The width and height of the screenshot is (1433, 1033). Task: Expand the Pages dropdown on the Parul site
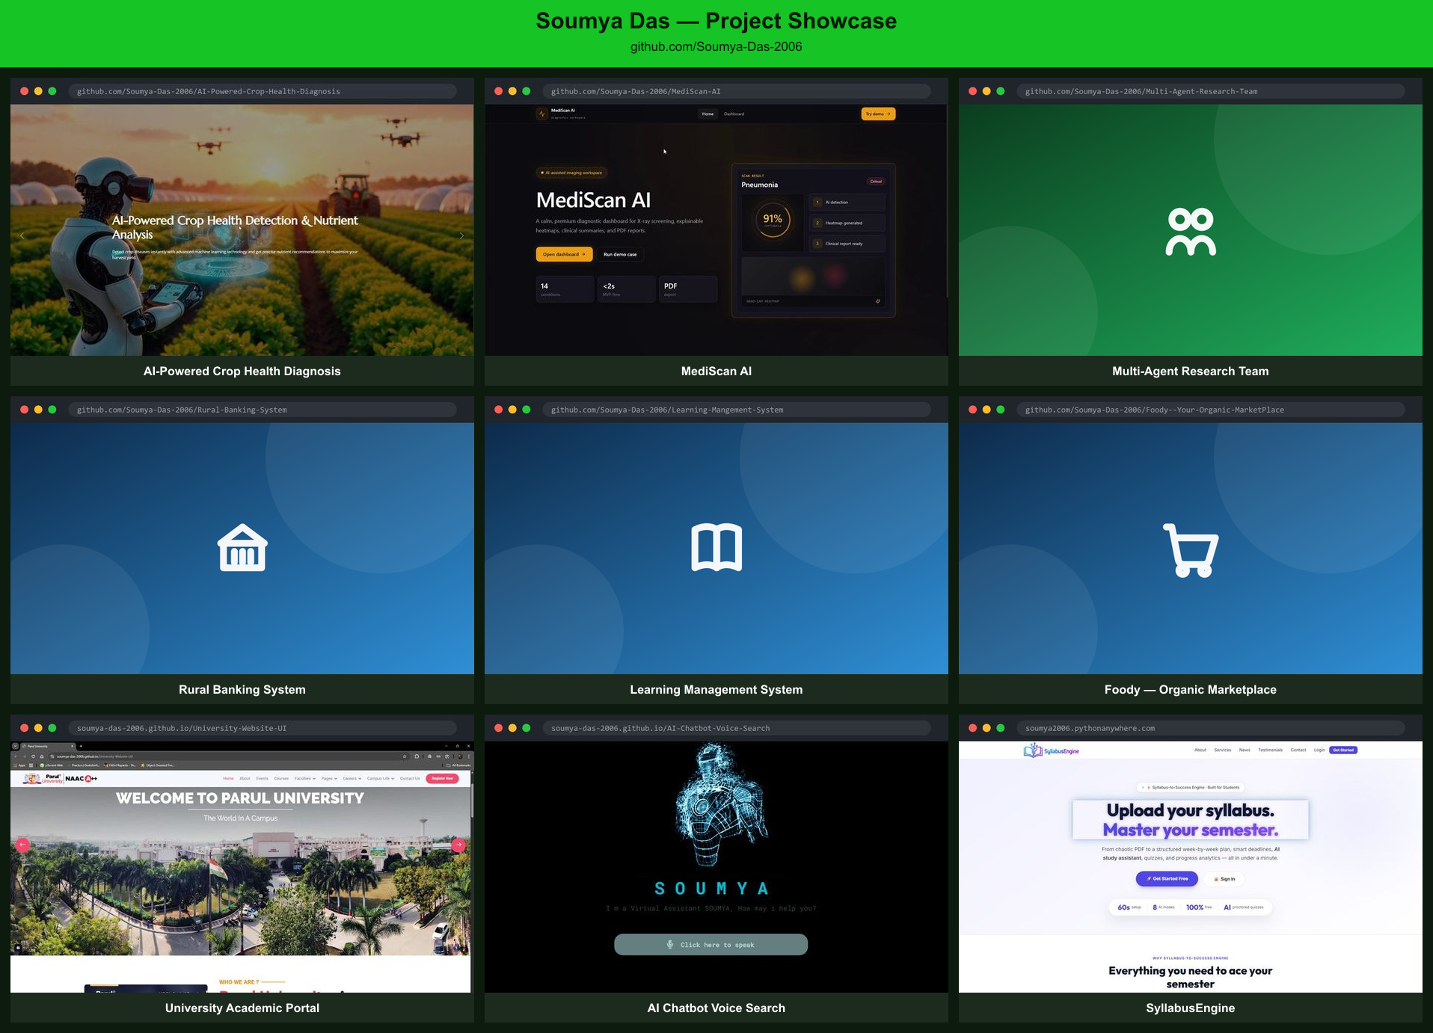329,778
